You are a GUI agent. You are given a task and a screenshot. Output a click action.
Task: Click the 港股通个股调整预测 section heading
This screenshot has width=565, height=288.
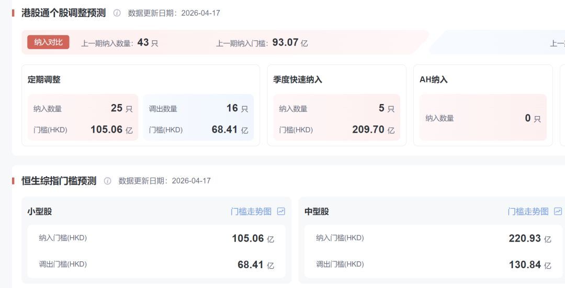63,13
